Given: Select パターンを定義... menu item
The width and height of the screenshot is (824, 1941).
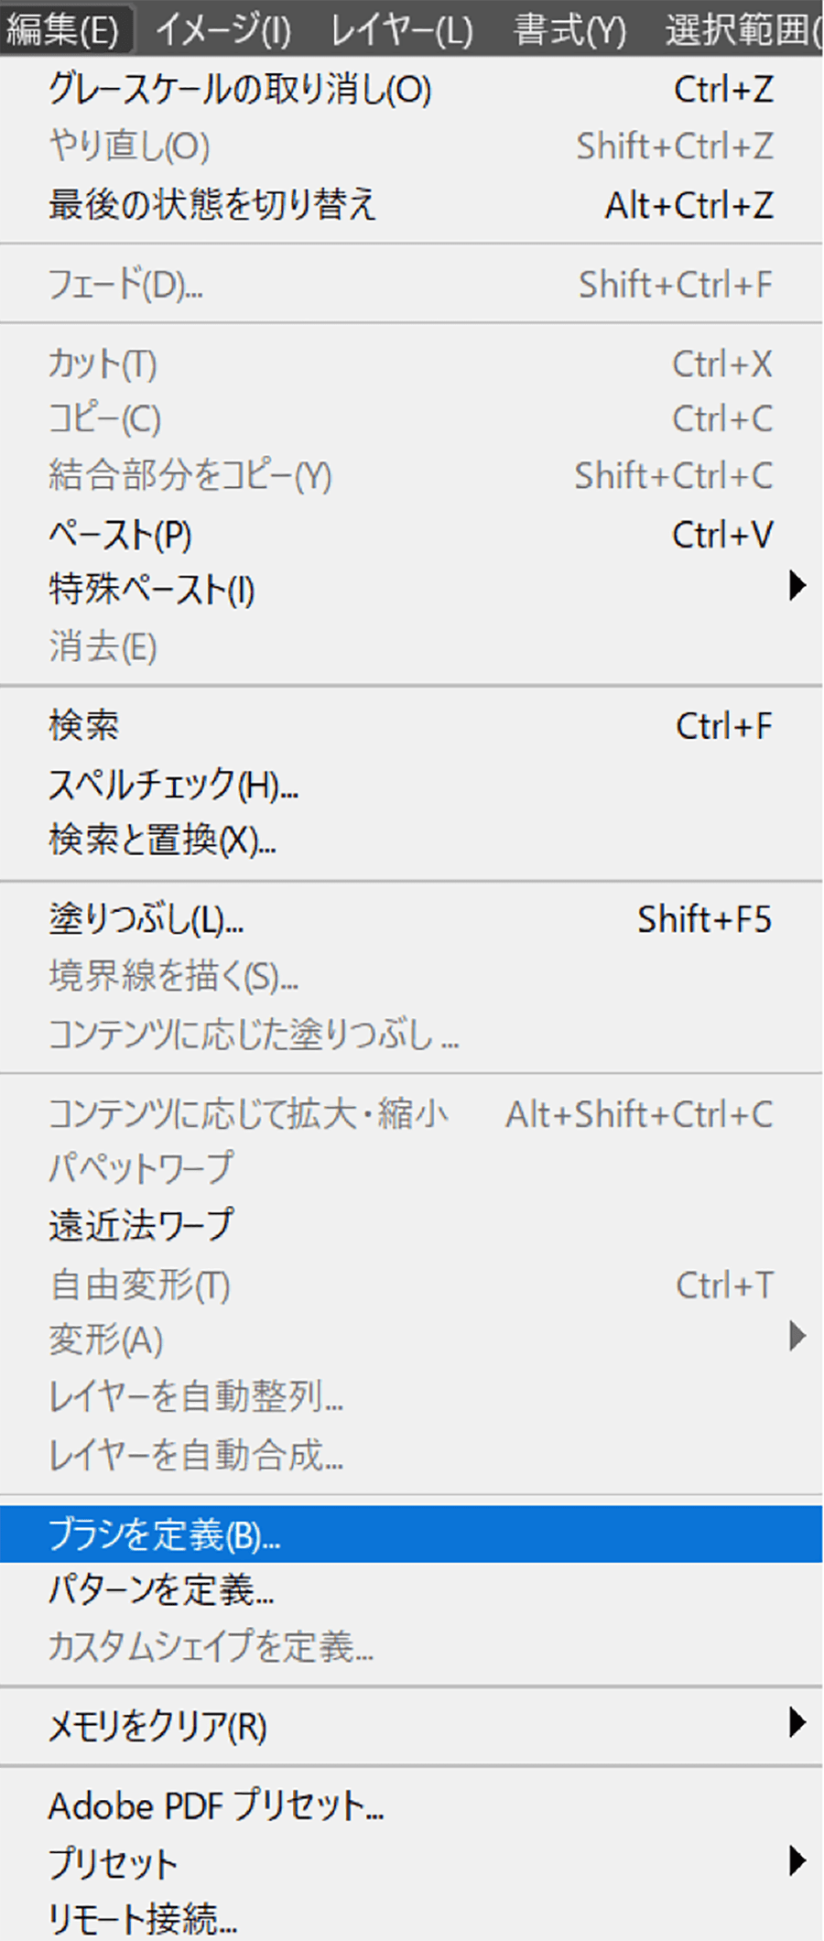Looking at the screenshot, I should (x=161, y=1590).
